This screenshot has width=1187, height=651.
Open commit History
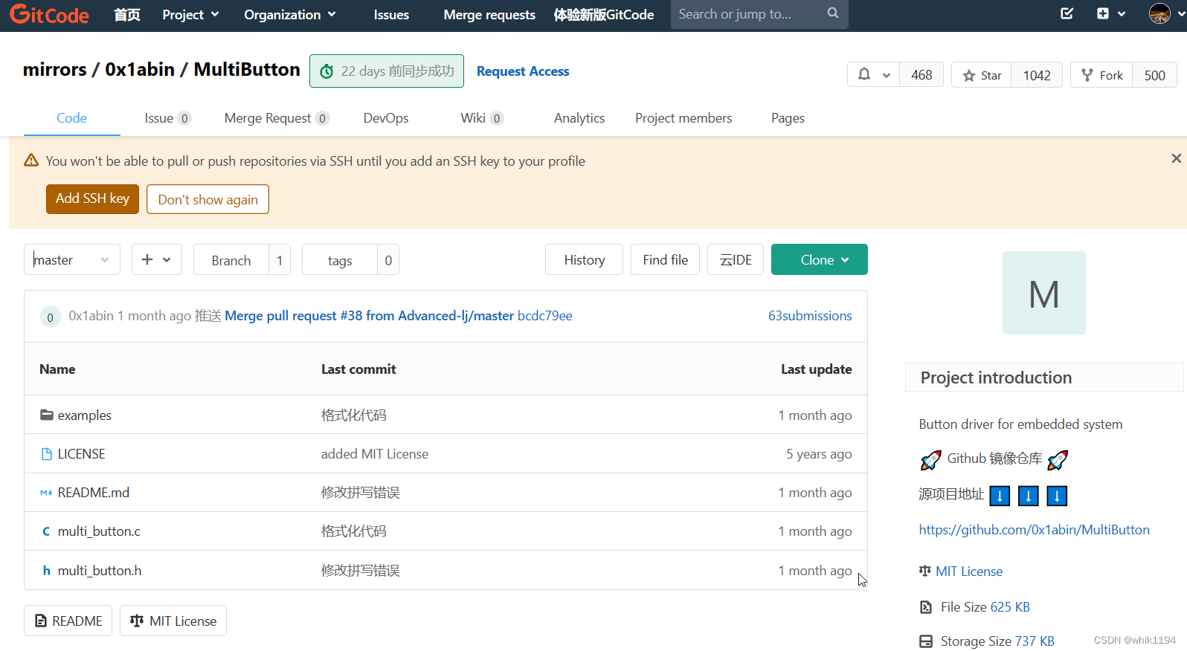584,259
